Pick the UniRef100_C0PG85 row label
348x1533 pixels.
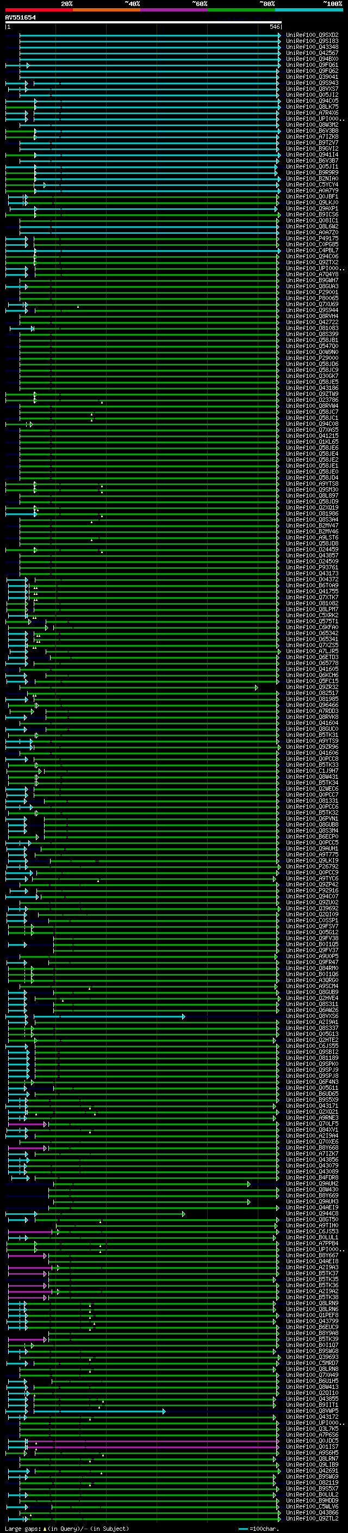point(312,245)
